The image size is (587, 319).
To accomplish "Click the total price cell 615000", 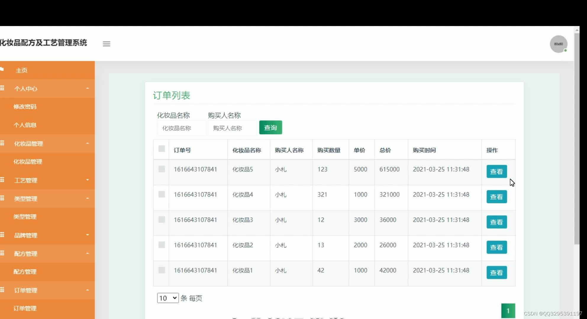I will (x=389, y=169).
